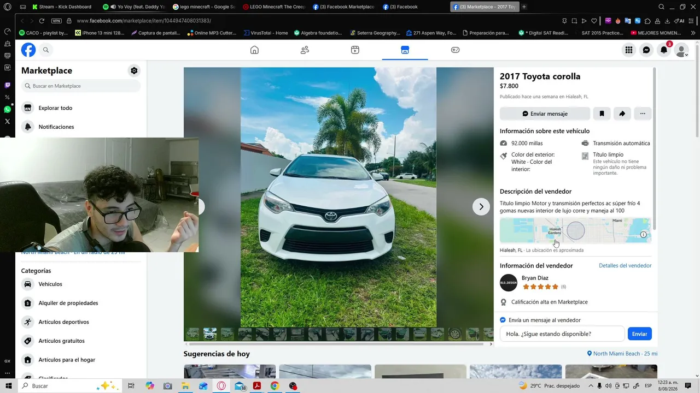Image resolution: width=700 pixels, height=393 pixels.
Task: Open the Friends icon in Facebook's top bar
Action: [305, 50]
